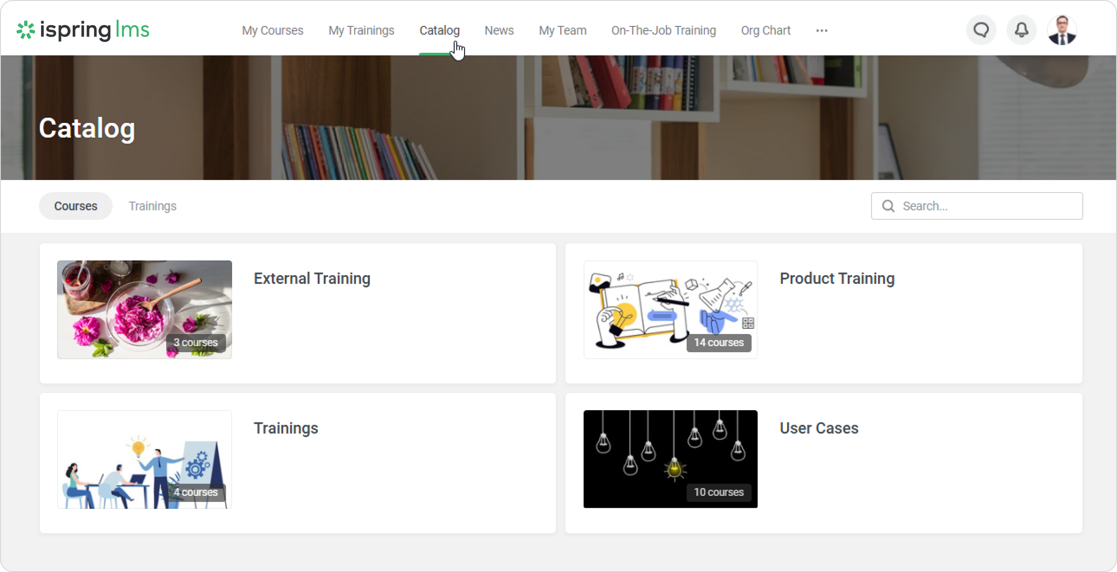Expand the three-dots more menu
Screen dimensions: 1117x572
coord(822,31)
